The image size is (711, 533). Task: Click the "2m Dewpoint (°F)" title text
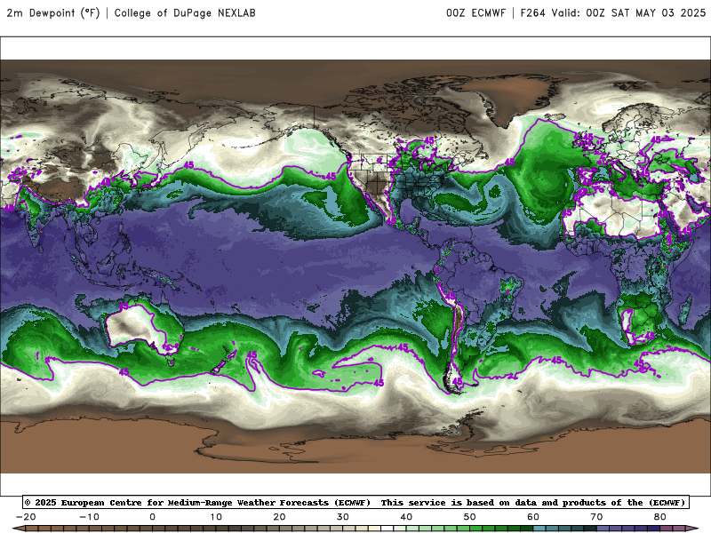(53, 13)
